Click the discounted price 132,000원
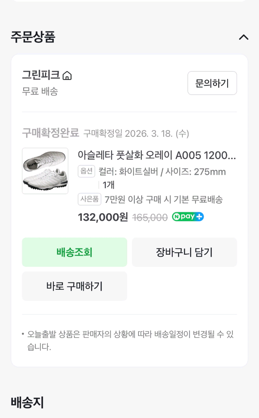 coord(102,217)
